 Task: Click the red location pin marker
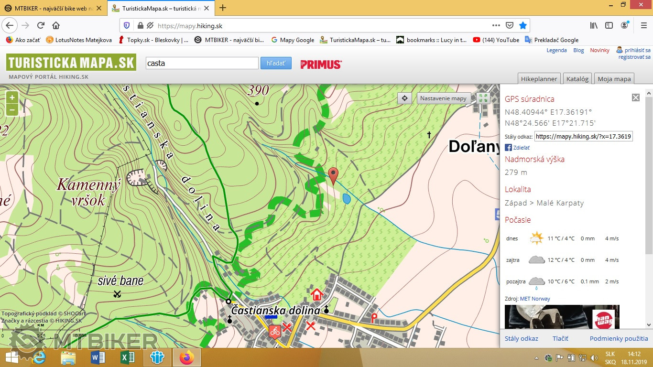(x=334, y=175)
